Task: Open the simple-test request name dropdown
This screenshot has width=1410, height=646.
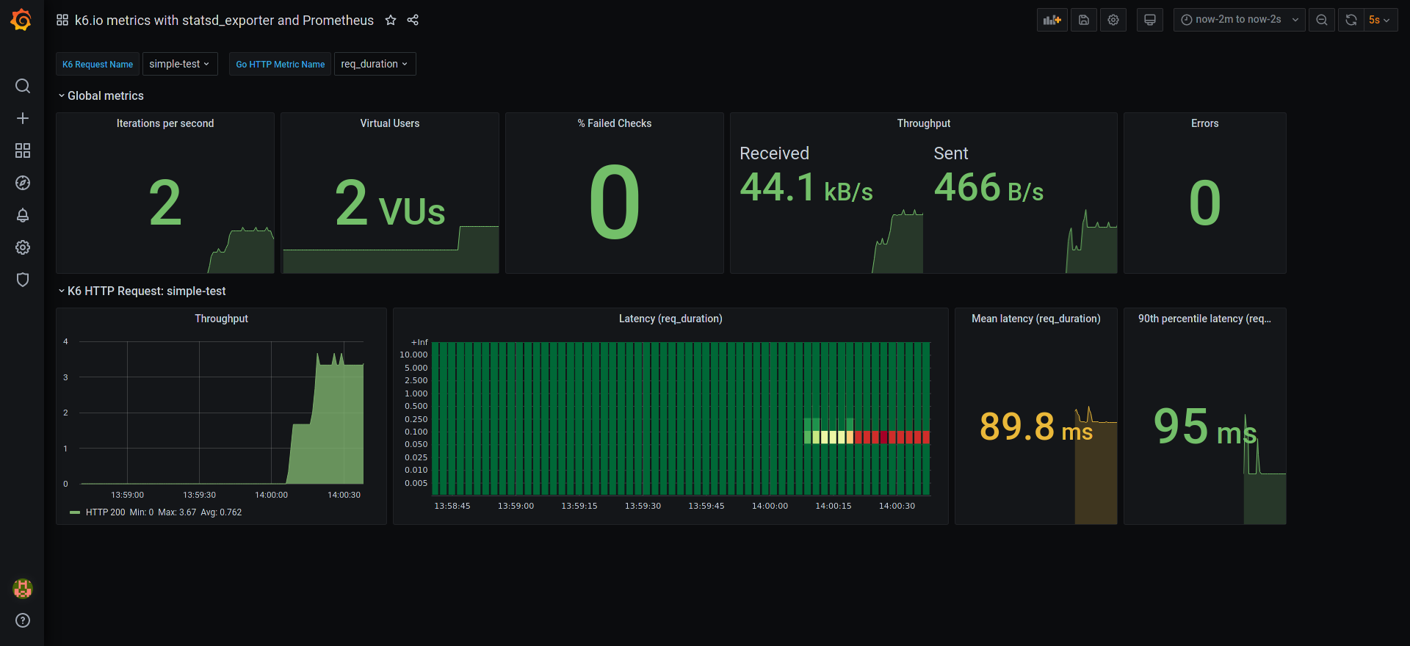Action: point(179,64)
